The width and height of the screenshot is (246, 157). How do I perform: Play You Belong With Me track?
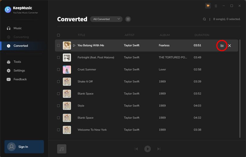click(x=74, y=45)
